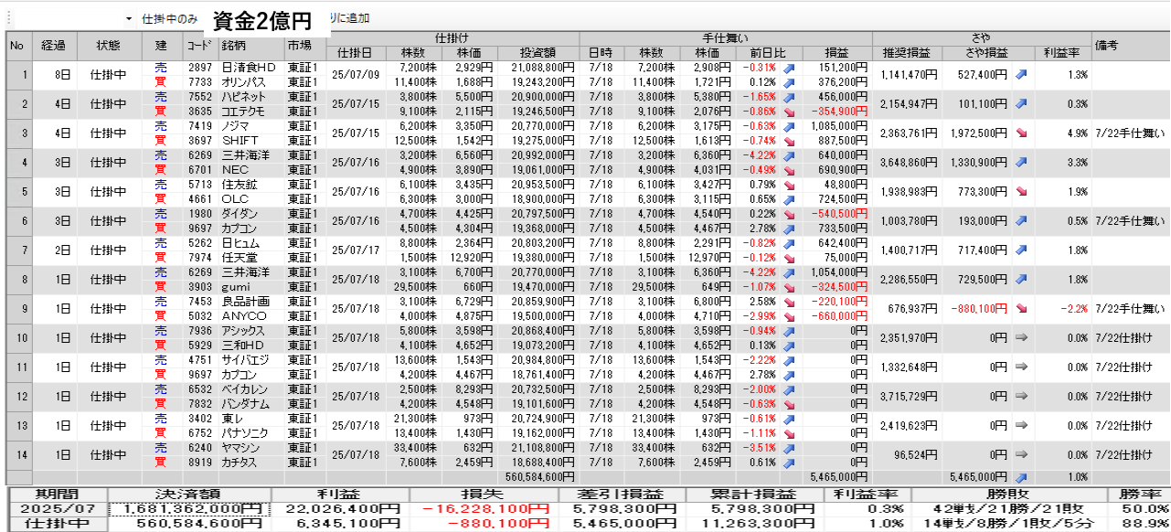This screenshot has width=1171, height=532.
Task: Click the 買 link for NEC
Action: pyautogui.click(x=161, y=170)
